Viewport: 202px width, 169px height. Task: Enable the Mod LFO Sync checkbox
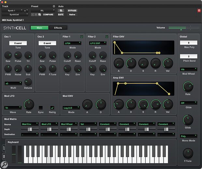pyautogui.click(x=41, y=108)
